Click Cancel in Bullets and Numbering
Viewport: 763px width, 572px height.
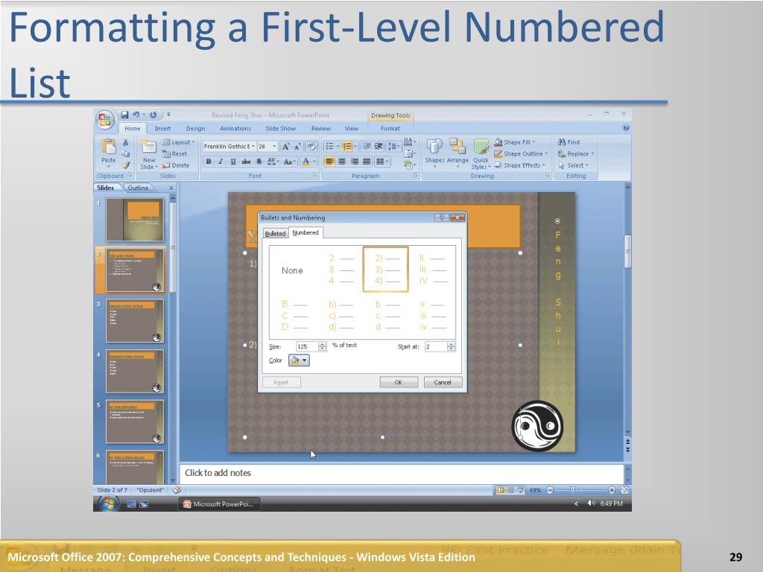tap(443, 382)
